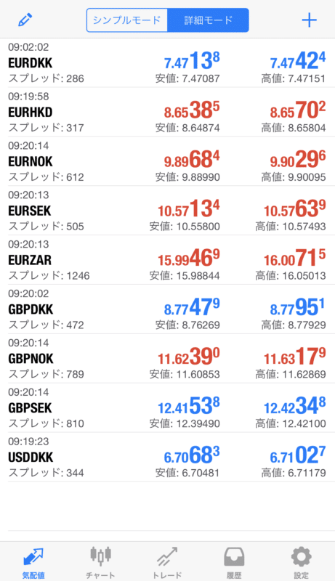Screen dimensions: 335x581
Task: Tap GBPDKK bid price 8.77479
Action: [192, 307]
